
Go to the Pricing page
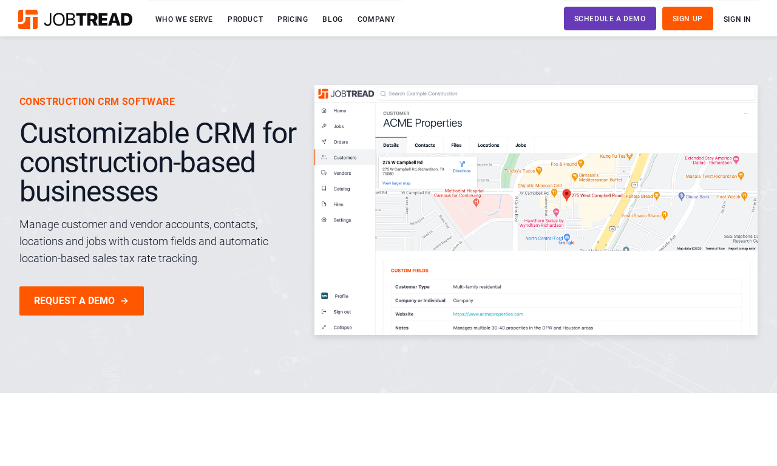point(293,19)
